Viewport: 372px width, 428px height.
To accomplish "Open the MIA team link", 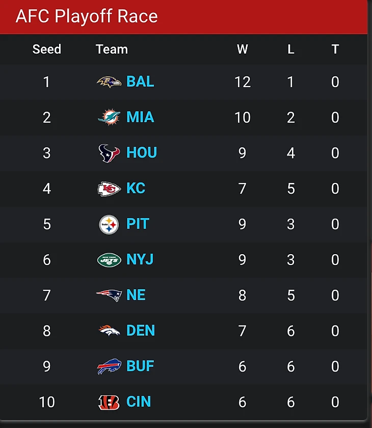I will pos(140,117).
